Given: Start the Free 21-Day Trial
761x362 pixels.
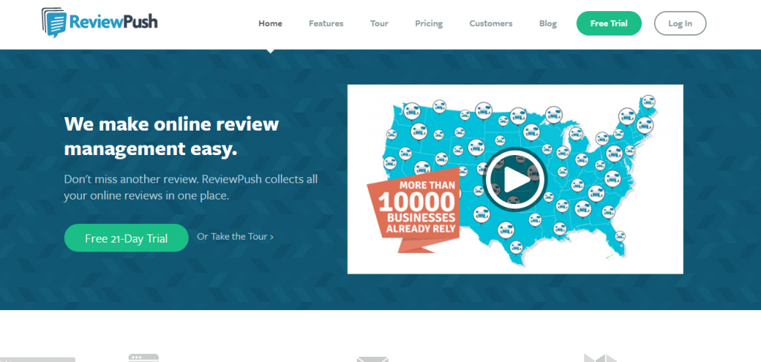Looking at the screenshot, I should (x=126, y=238).
